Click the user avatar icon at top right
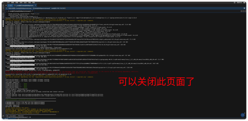248x121 pixels. (244, 3)
